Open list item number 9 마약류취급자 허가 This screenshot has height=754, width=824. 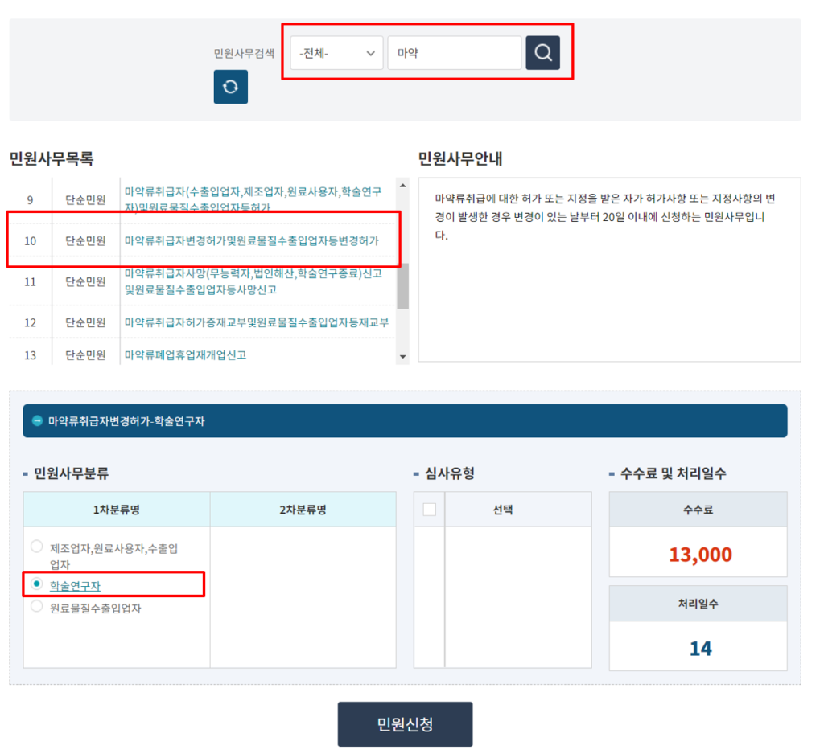tap(253, 199)
